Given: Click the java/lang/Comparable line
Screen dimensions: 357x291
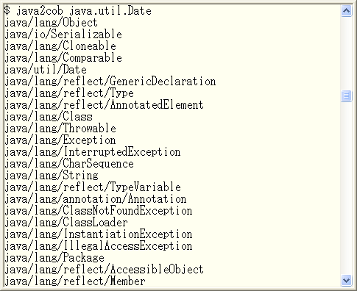Looking at the screenshot, I should coord(63,58).
